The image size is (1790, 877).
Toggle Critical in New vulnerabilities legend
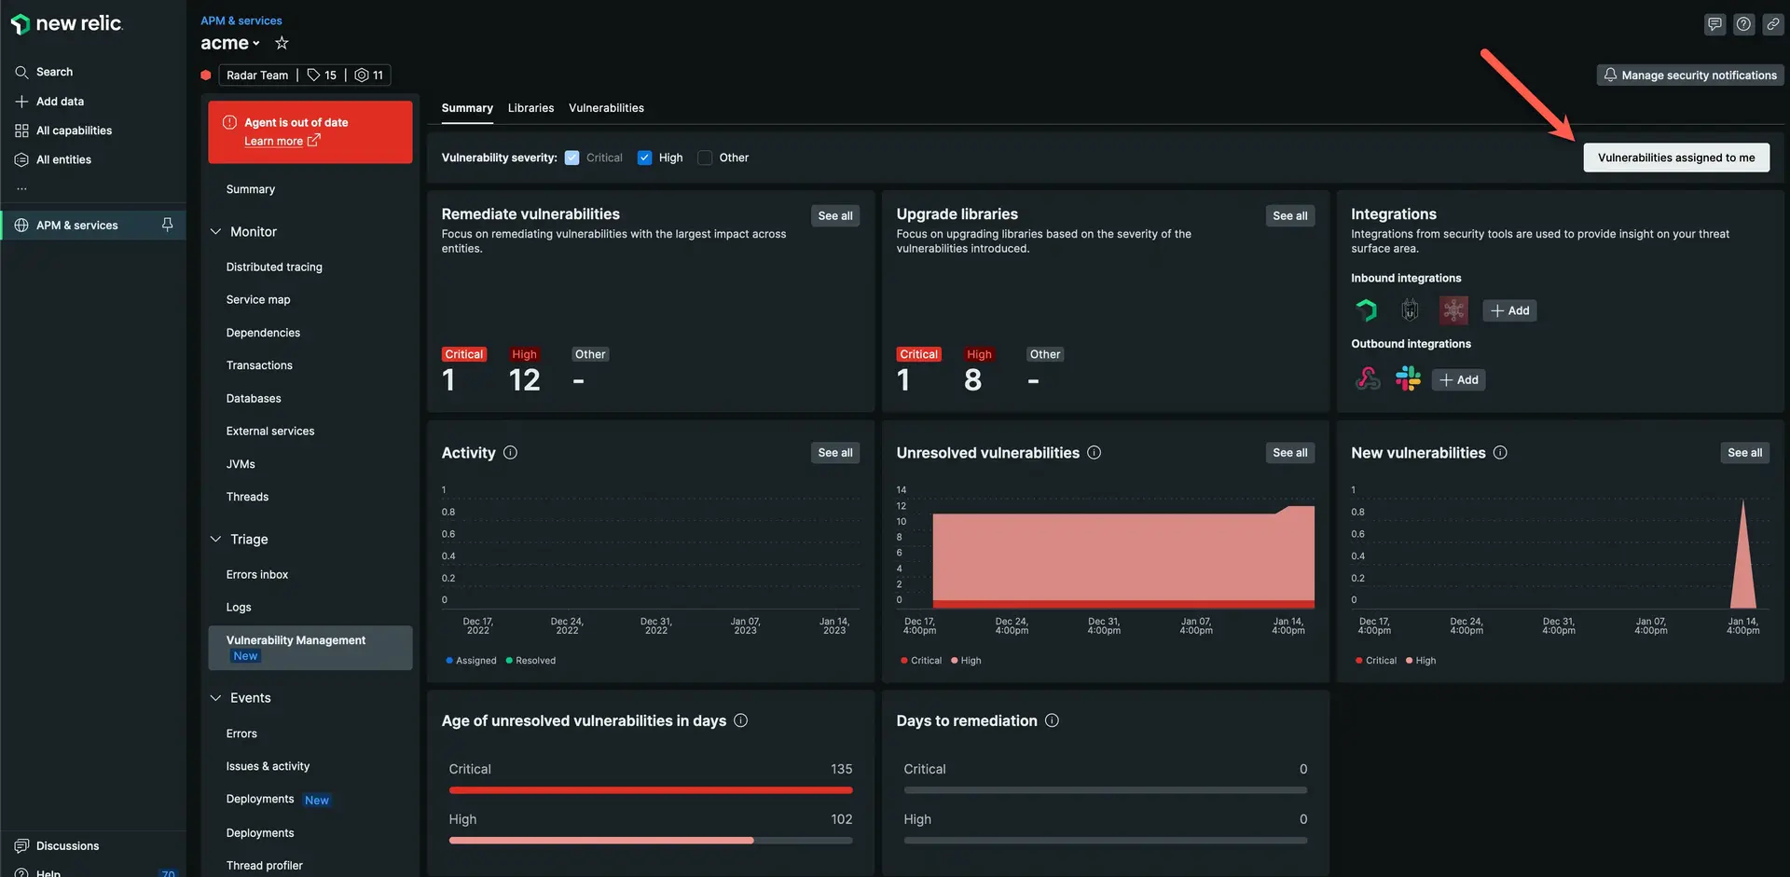pyautogui.click(x=1376, y=660)
